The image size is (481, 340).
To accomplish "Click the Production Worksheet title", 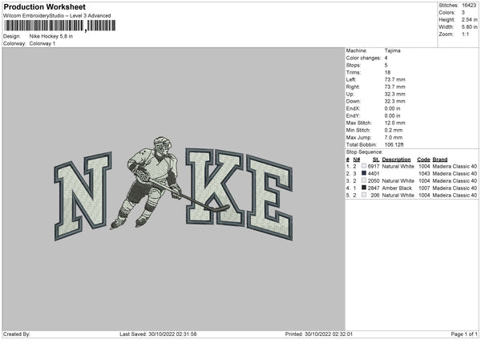I will pyautogui.click(x=44, y=6).
